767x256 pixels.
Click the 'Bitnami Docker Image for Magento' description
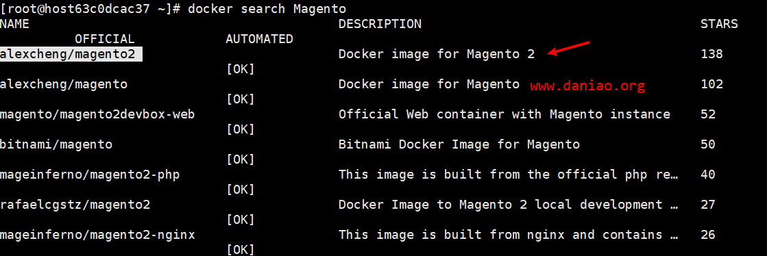tap(459, 144)
